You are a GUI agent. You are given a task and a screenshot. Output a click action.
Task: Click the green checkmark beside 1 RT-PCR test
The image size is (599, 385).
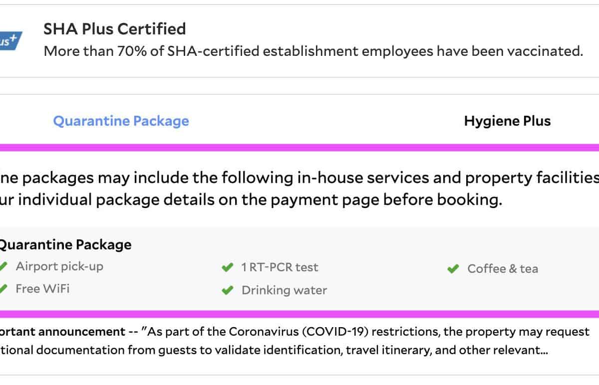(228, 268)
